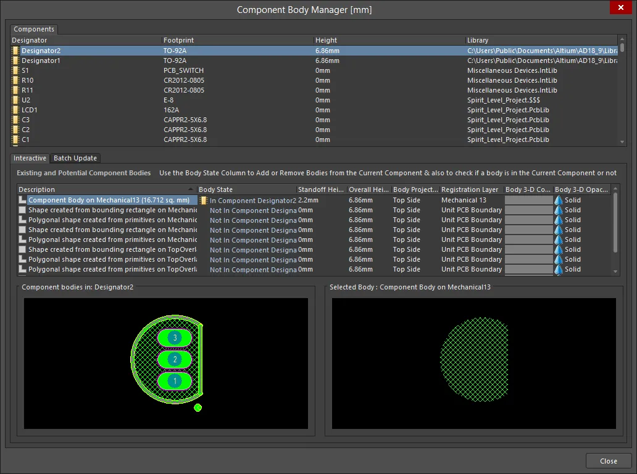
Task: Switch to Batch Update tab
Action: pyautogui.click(x=75, y=158)
